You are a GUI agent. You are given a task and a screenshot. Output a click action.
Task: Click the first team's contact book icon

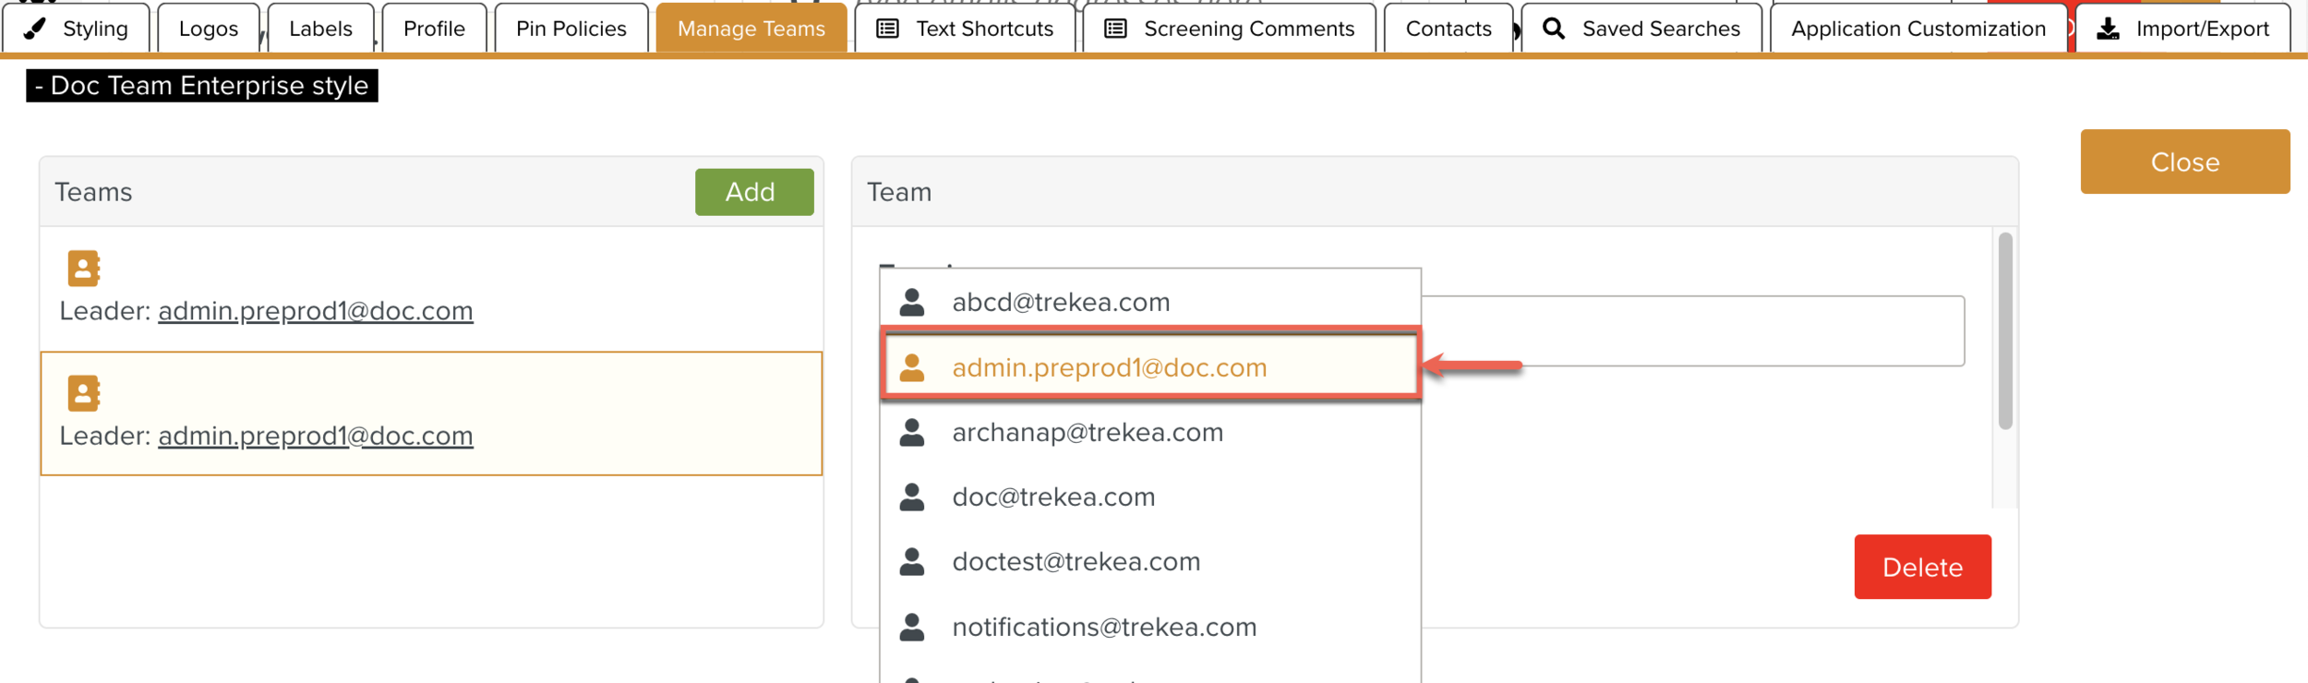(x=84, y=269)
